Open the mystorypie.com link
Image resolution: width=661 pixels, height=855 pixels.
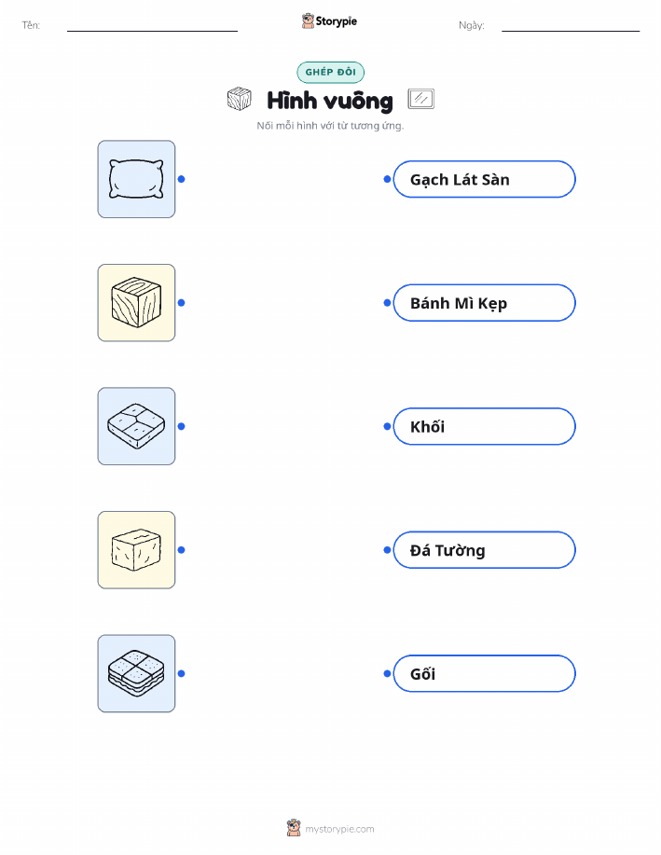pyautogui.click(x=339, y=829)
